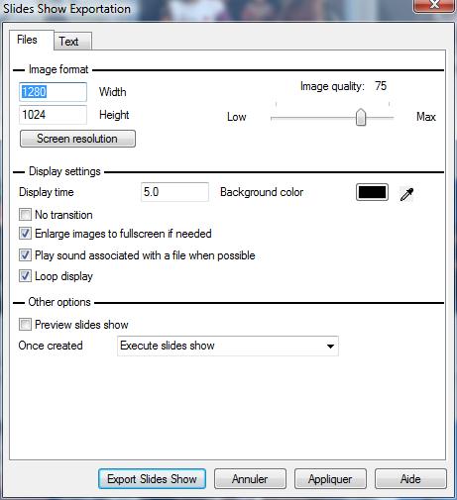Screen dimensions: 457x500
Task: Apply the Screen resolution button
Action: [x=77, y=139]
